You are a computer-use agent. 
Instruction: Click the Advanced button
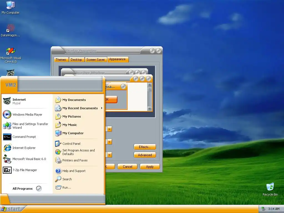click(x=145, y=155)
